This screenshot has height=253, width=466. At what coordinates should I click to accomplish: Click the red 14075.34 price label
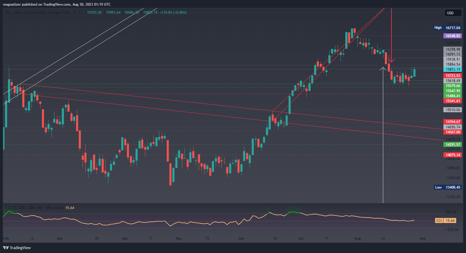coord(453,155)
